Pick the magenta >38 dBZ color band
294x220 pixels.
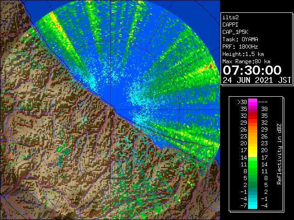pos(253,102)
